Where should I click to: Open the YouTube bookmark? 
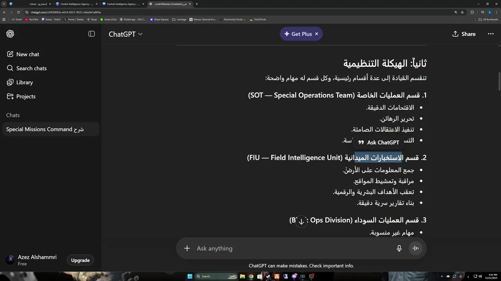[32, 20]
